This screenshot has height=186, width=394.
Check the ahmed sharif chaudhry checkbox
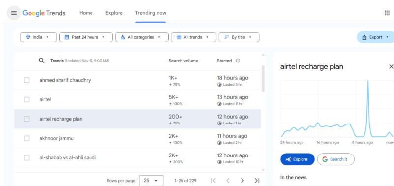27,80
